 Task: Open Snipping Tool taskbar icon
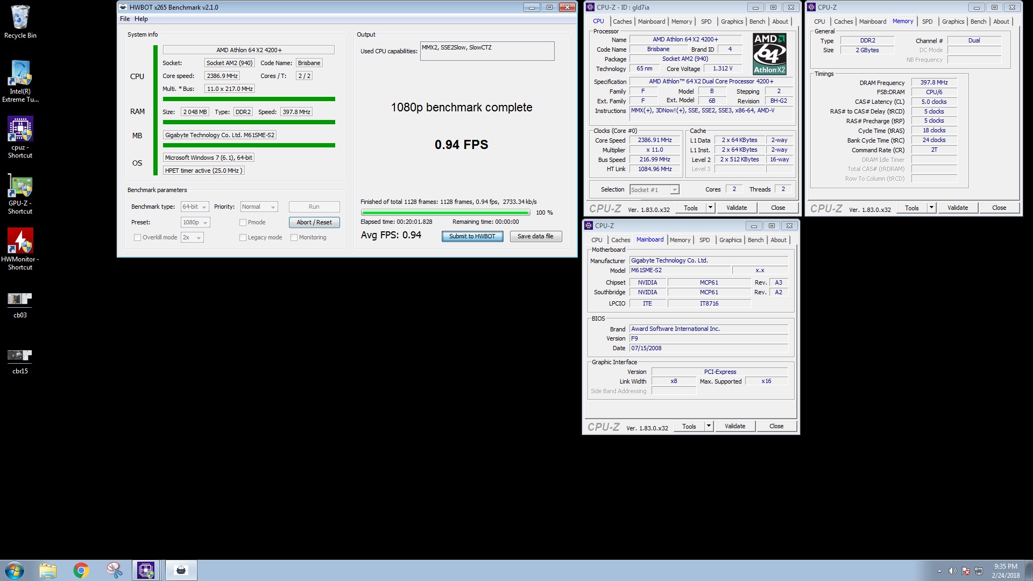pos(114,570)
